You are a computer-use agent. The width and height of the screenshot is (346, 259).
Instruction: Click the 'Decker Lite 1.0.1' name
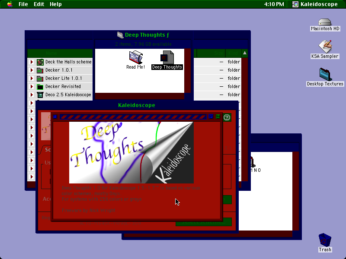point(64,79)
